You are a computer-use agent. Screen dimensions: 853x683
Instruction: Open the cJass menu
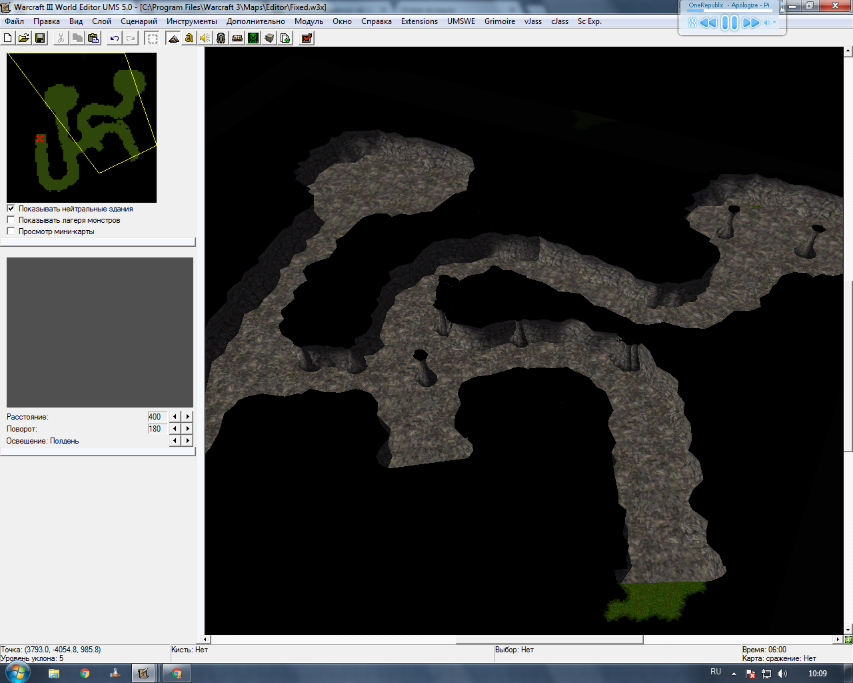click(560, 21)
